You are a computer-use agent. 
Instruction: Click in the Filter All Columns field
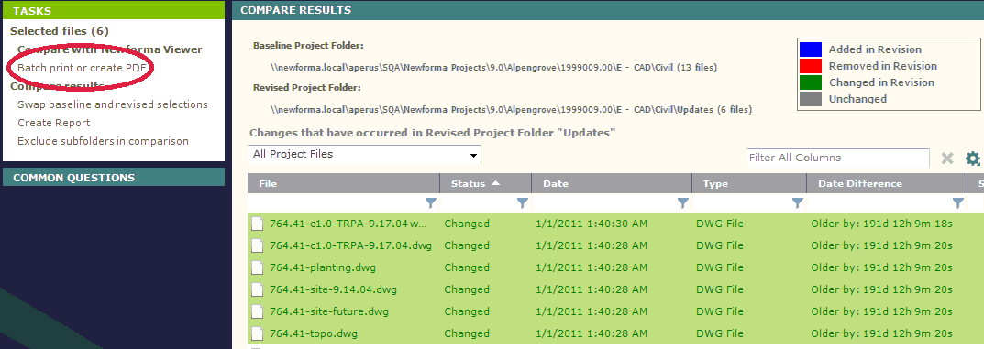pos(838,158)
